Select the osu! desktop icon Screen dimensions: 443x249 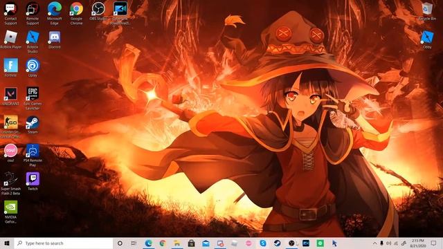[11, 153]
